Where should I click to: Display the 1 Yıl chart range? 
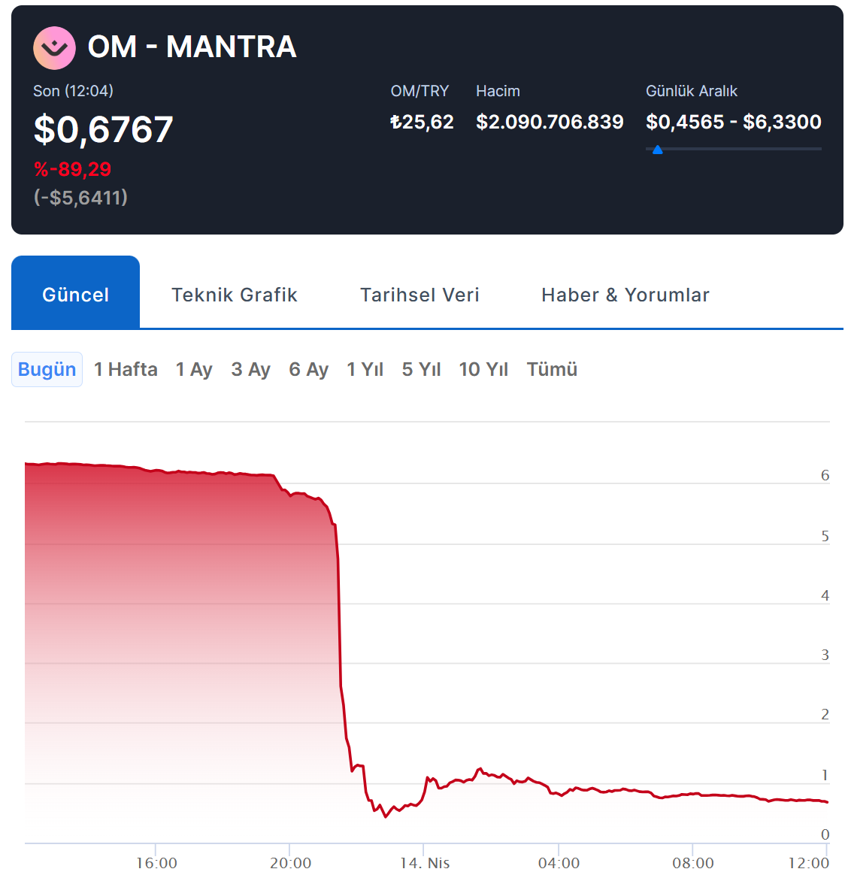click(x=365, y=369)
